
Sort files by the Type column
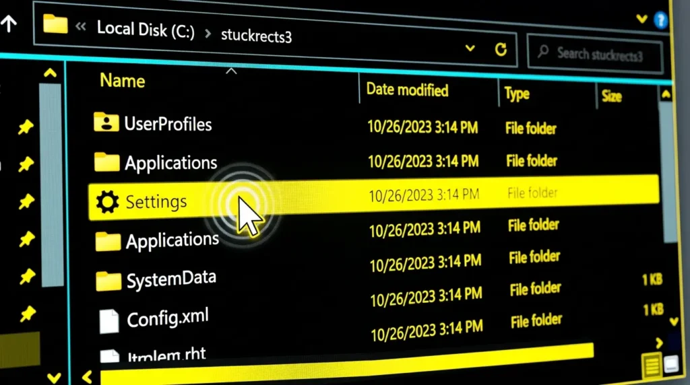[517, 94]
